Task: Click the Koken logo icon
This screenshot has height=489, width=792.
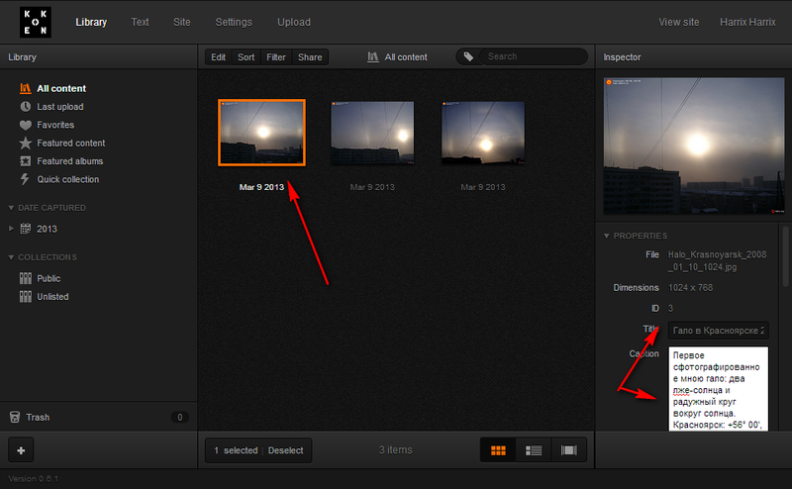Action: (x=36, y=22)
